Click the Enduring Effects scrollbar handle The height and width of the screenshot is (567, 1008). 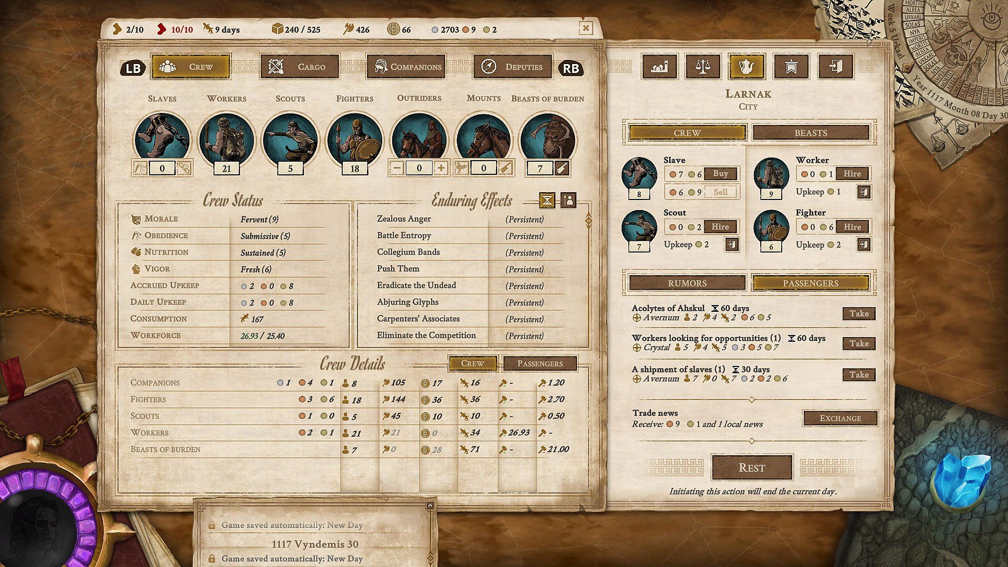[x=589, y=222]
